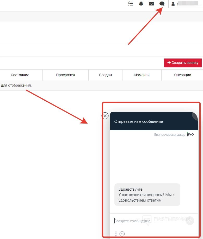Sort by the Состояние column header
The image size is (203, 239).
point(20,75)
